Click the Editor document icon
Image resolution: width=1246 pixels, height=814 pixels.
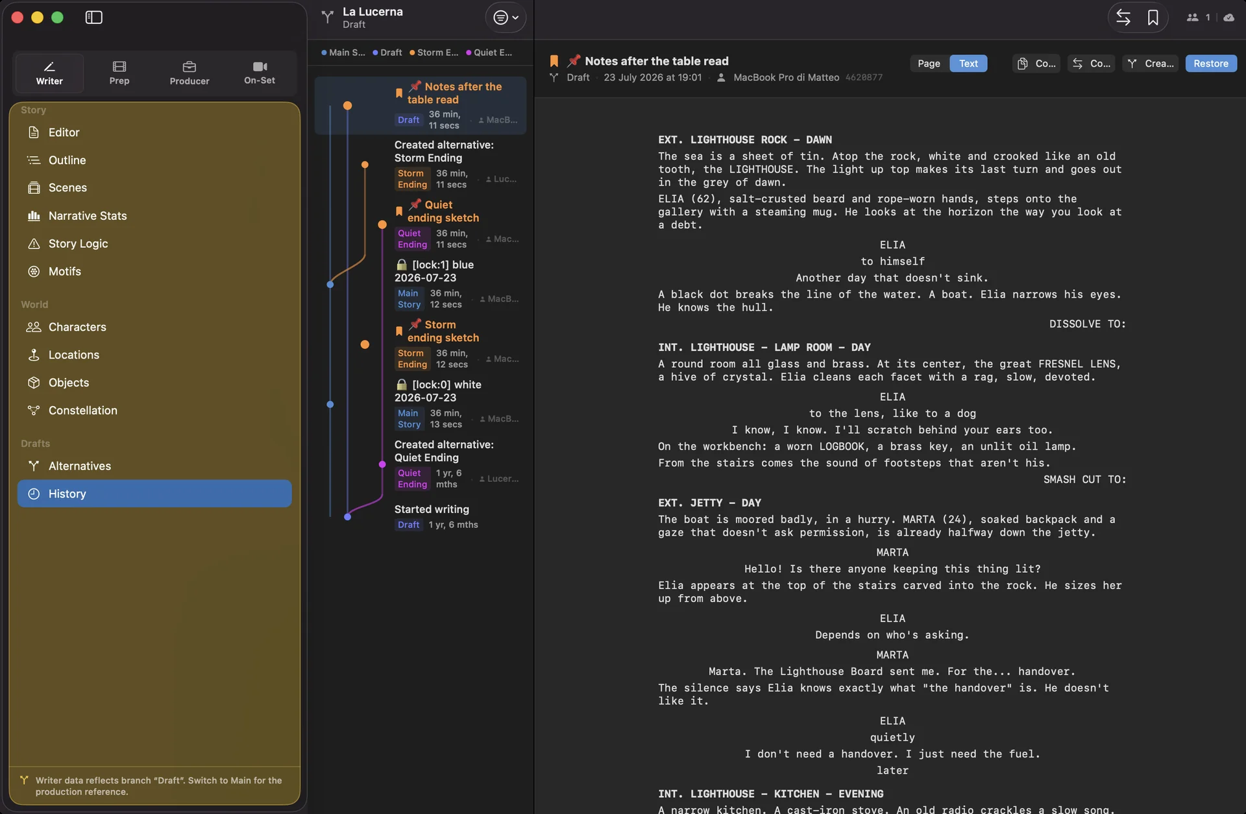[34, 132]
